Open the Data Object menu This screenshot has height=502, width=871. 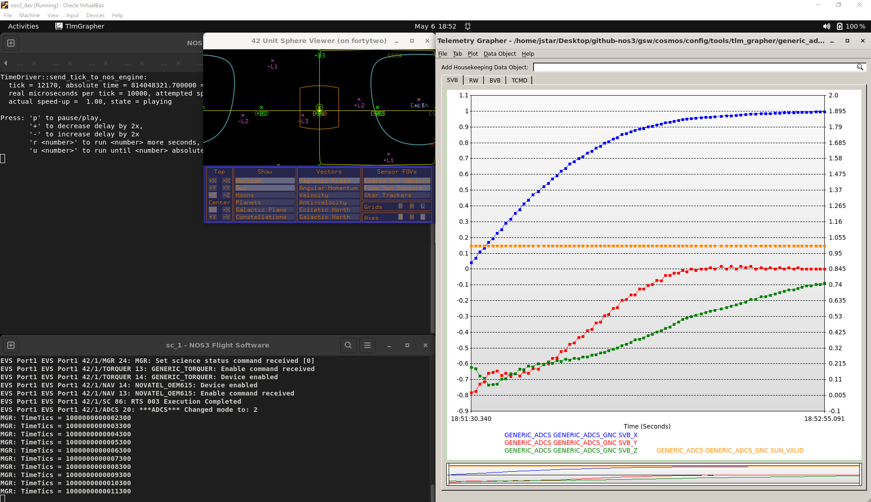(499, 53)
